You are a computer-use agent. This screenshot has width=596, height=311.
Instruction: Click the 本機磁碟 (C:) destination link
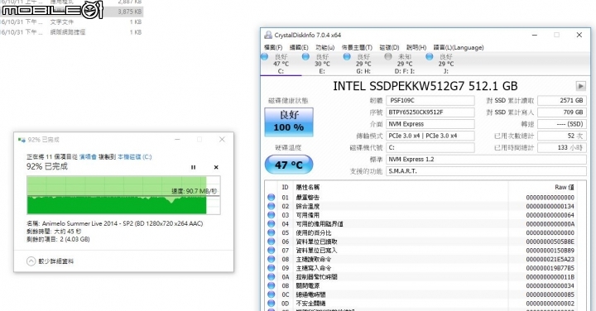click(x=135, y=157)
